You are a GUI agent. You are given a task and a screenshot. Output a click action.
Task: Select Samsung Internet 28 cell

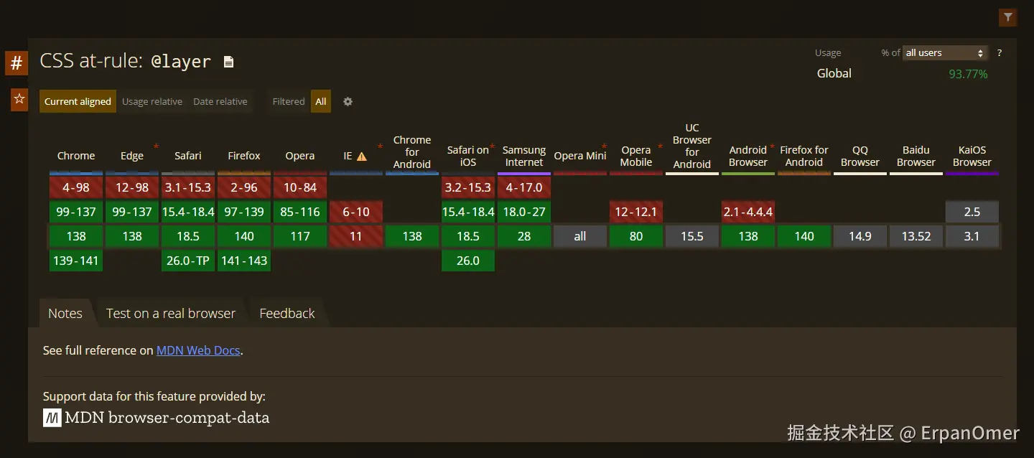pos(524,236)
